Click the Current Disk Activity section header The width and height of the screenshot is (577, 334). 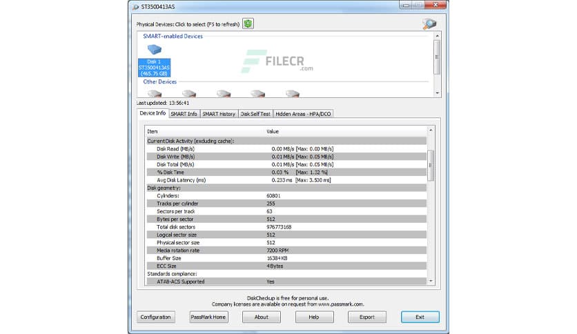click(286, 141)
